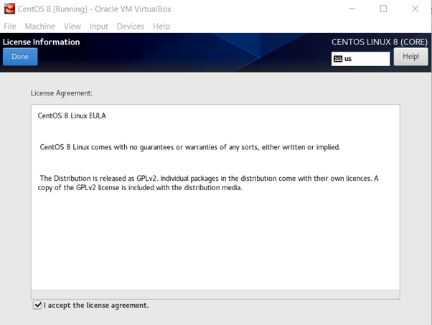Click the us keyboard layout field
Screen dimensions: 432x325
pos(366,59)
